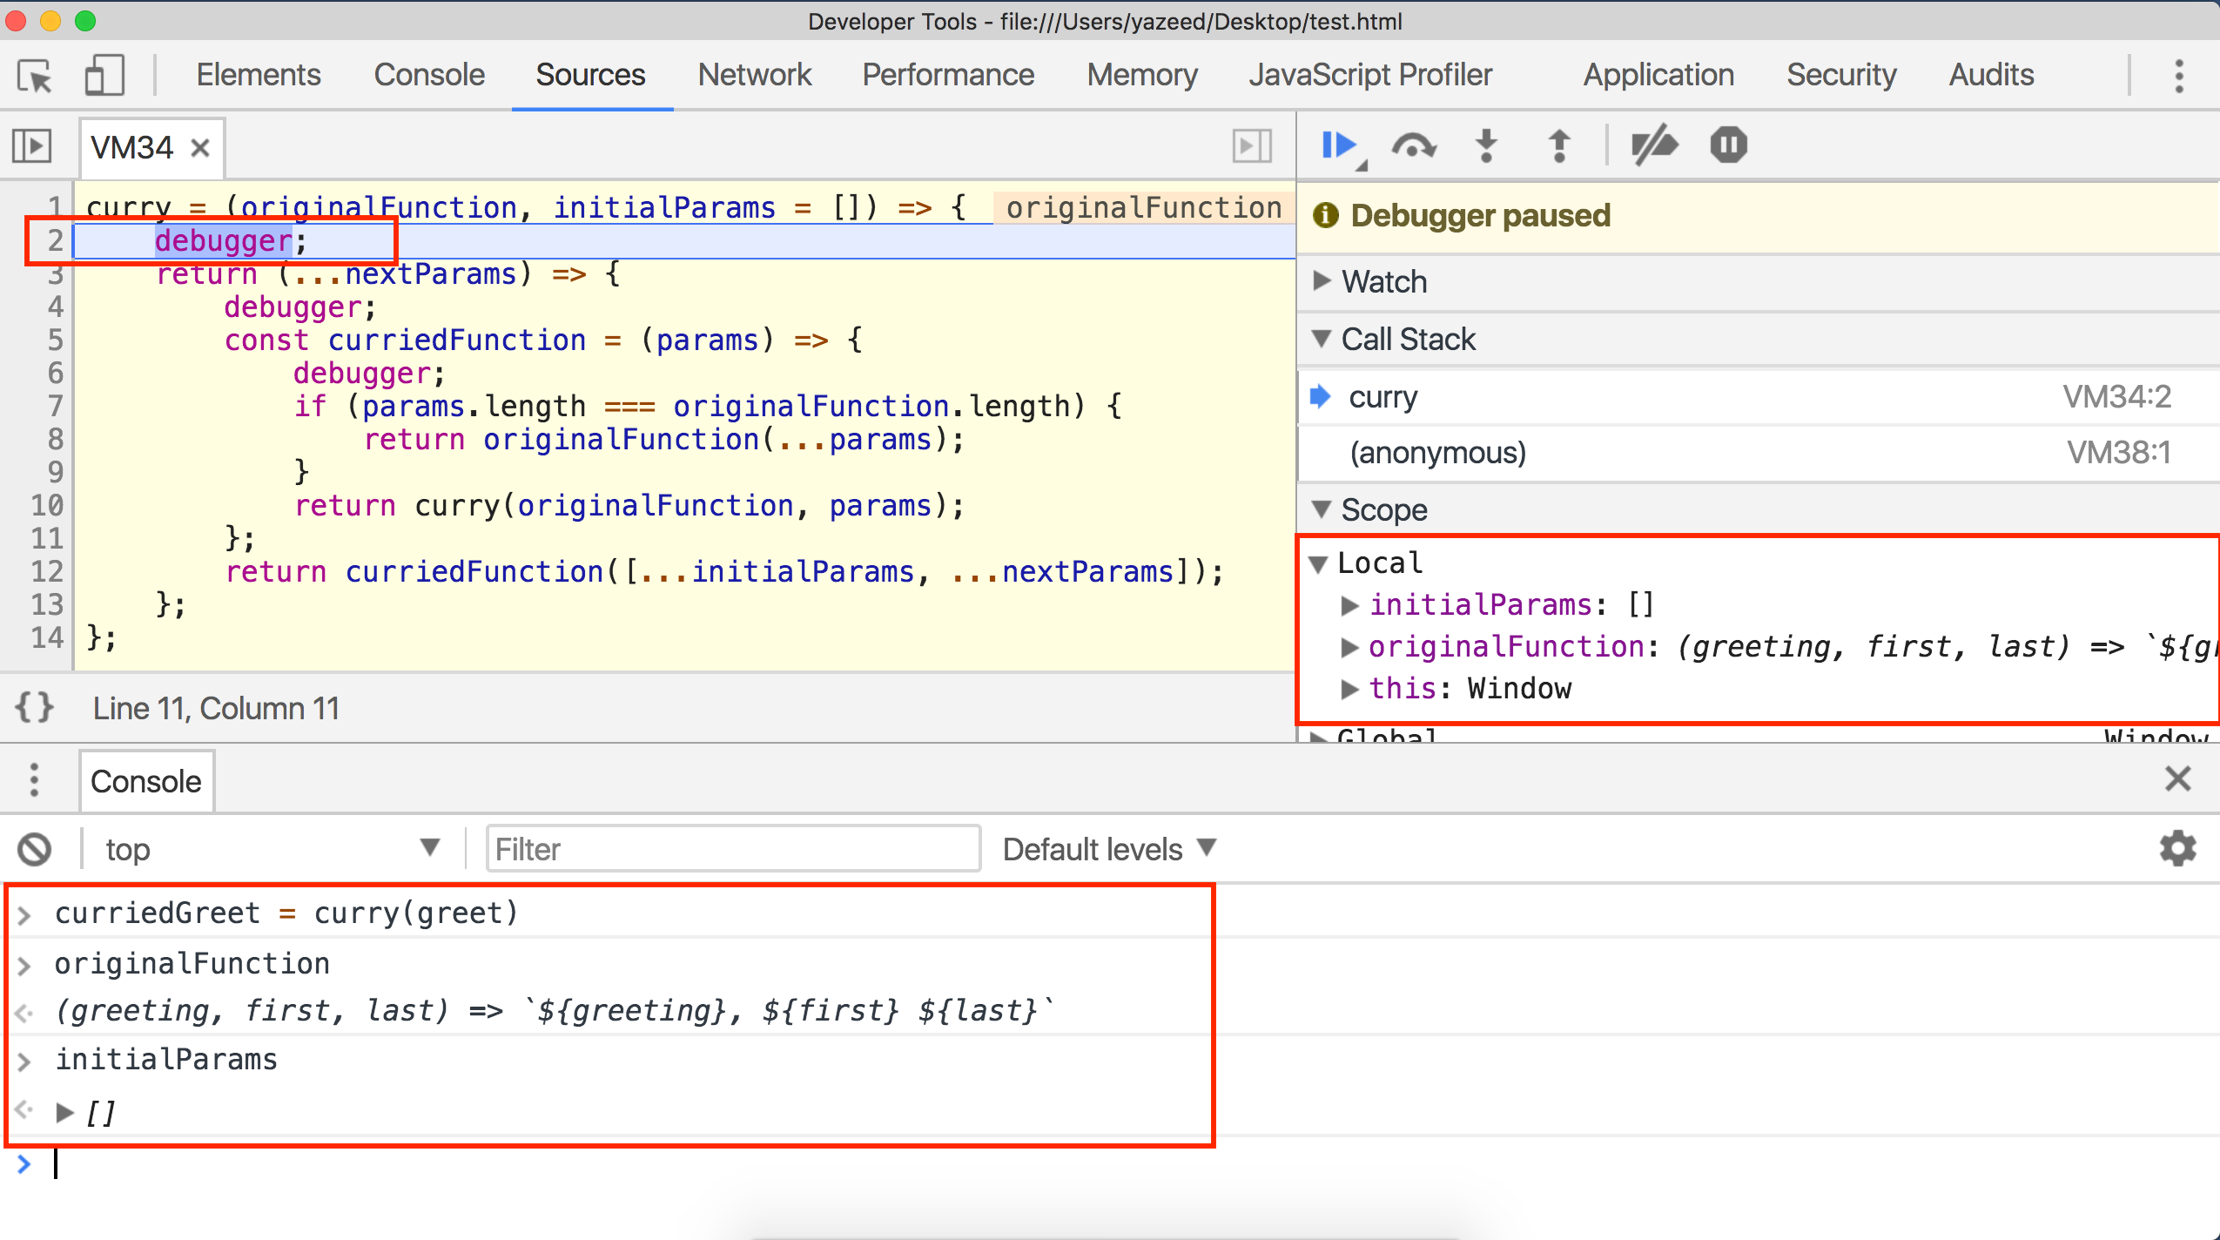Step into the next function call
The width and height of the screenshot is (2220, 1240).
(1486, 145)
